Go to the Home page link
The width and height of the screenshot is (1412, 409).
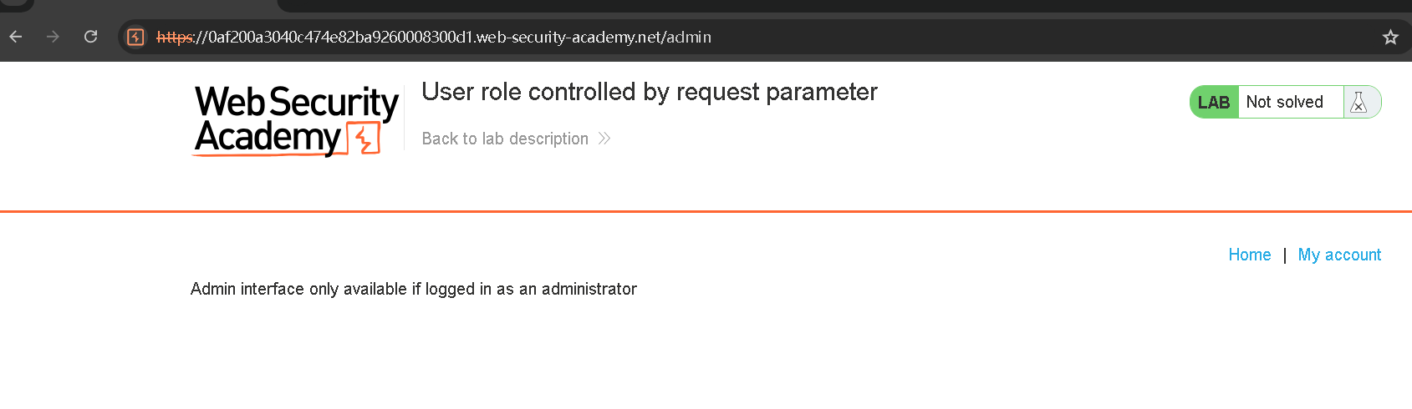tap(1249, 255)
